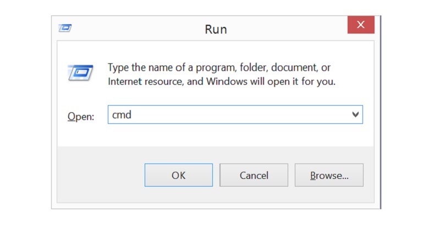Click title bar space between Run and X
This screenshot has width=440, height=229.
(x=286, y=28)
